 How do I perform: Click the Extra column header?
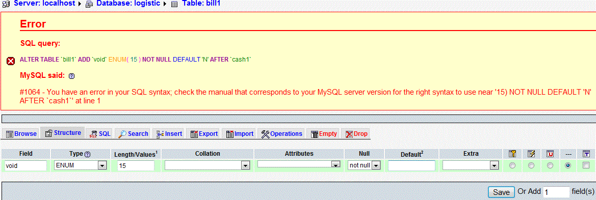coord(471,154)
